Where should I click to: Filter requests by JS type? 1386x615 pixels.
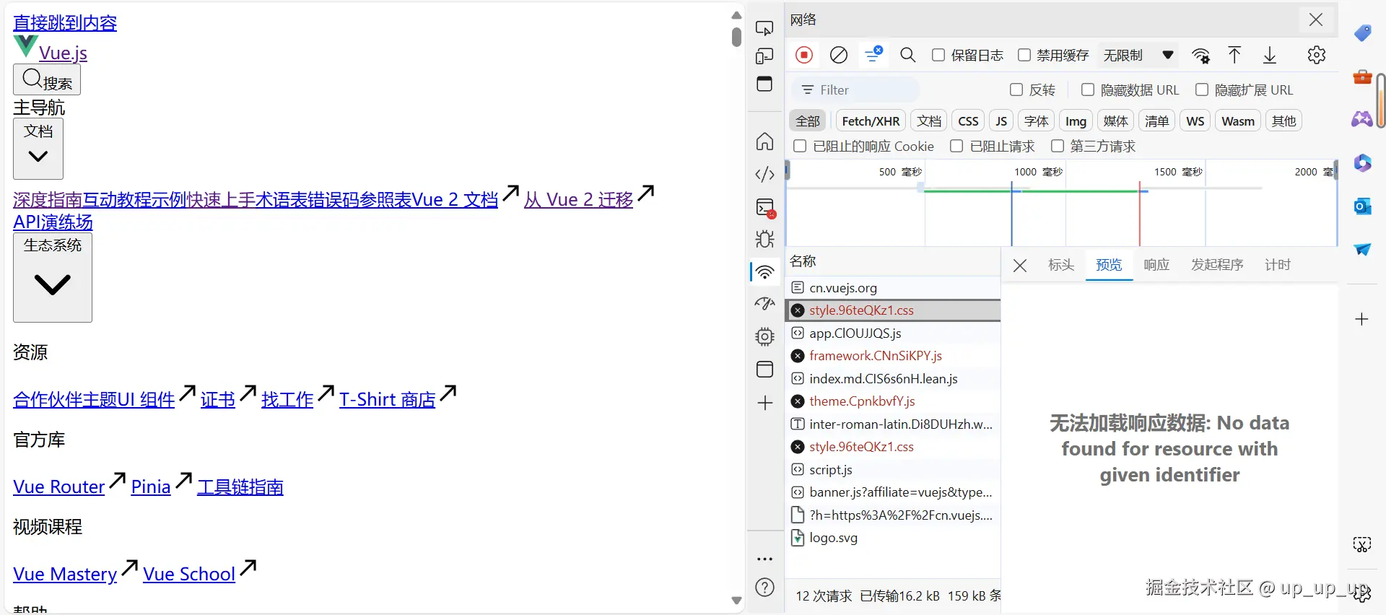[x=1001, y=121]
